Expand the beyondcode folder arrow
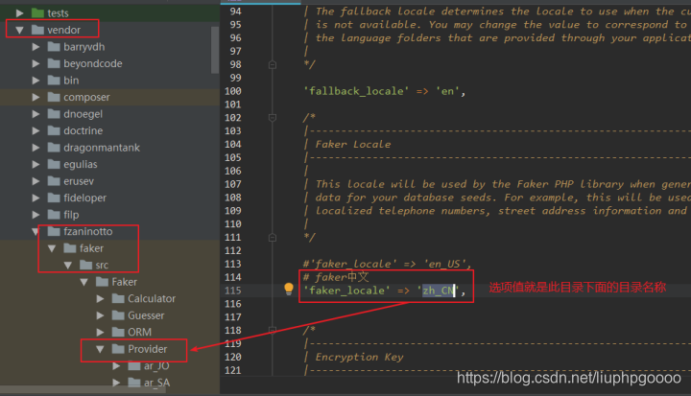691x396 pixels. pyautogui.click(x=36, y=63)
